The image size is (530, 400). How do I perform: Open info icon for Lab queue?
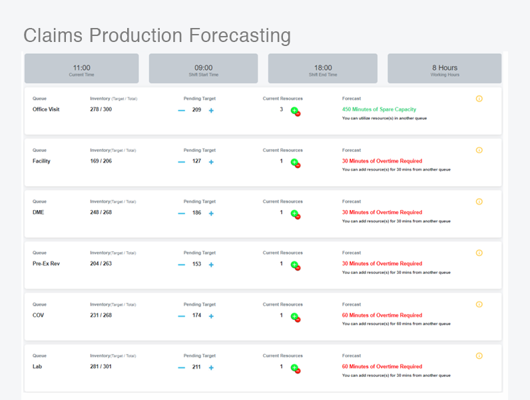coord(479,356)
